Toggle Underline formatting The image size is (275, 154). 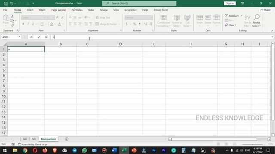(33, 24)
